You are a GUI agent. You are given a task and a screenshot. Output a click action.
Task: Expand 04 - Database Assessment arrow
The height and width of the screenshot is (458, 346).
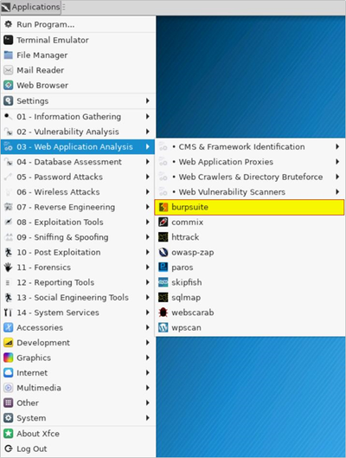coord(148,162)
